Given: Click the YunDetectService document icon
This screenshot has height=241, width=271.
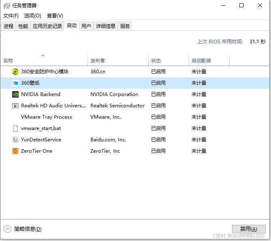Looking at the screenshot, I should pyautogui.click(x=15, y=140).
